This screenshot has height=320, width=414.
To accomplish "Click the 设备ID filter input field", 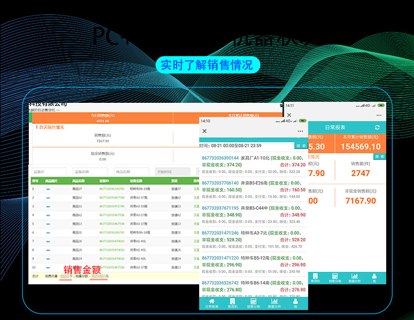I will tap(49, 172).
